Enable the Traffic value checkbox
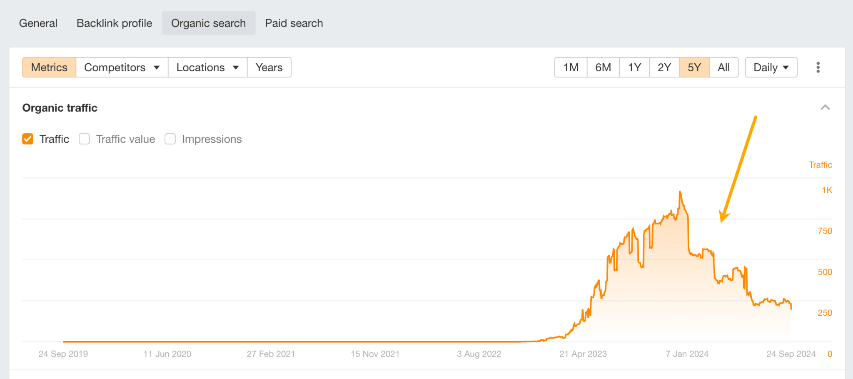The image size is (853, 379). pos(85,139)
